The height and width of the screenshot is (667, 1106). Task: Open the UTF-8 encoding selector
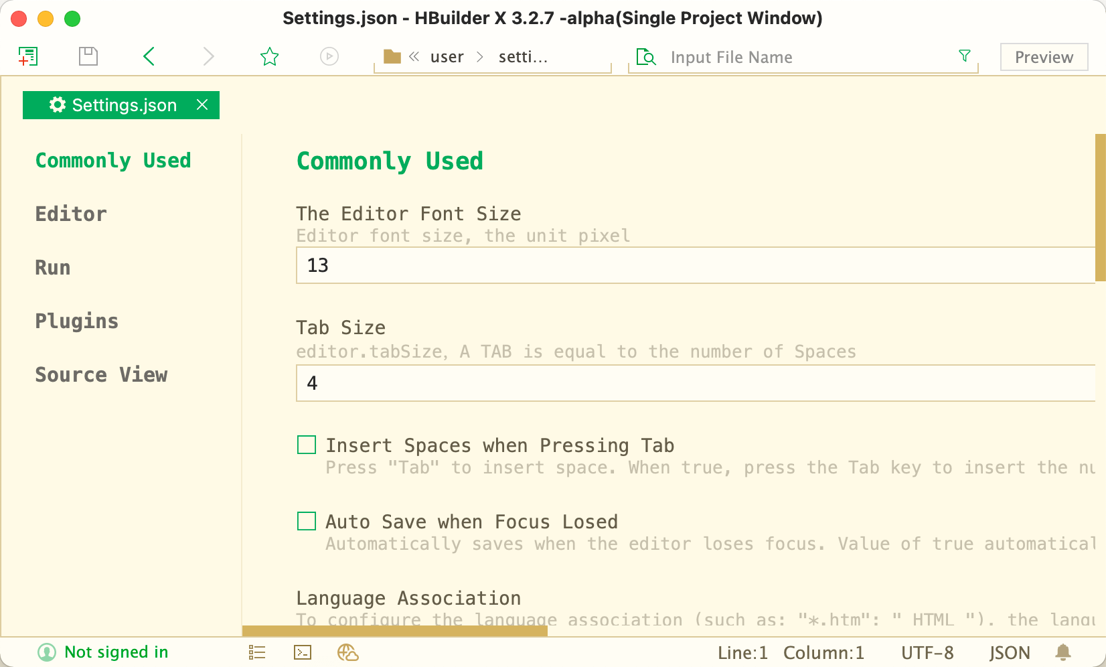tap(927, 653)
